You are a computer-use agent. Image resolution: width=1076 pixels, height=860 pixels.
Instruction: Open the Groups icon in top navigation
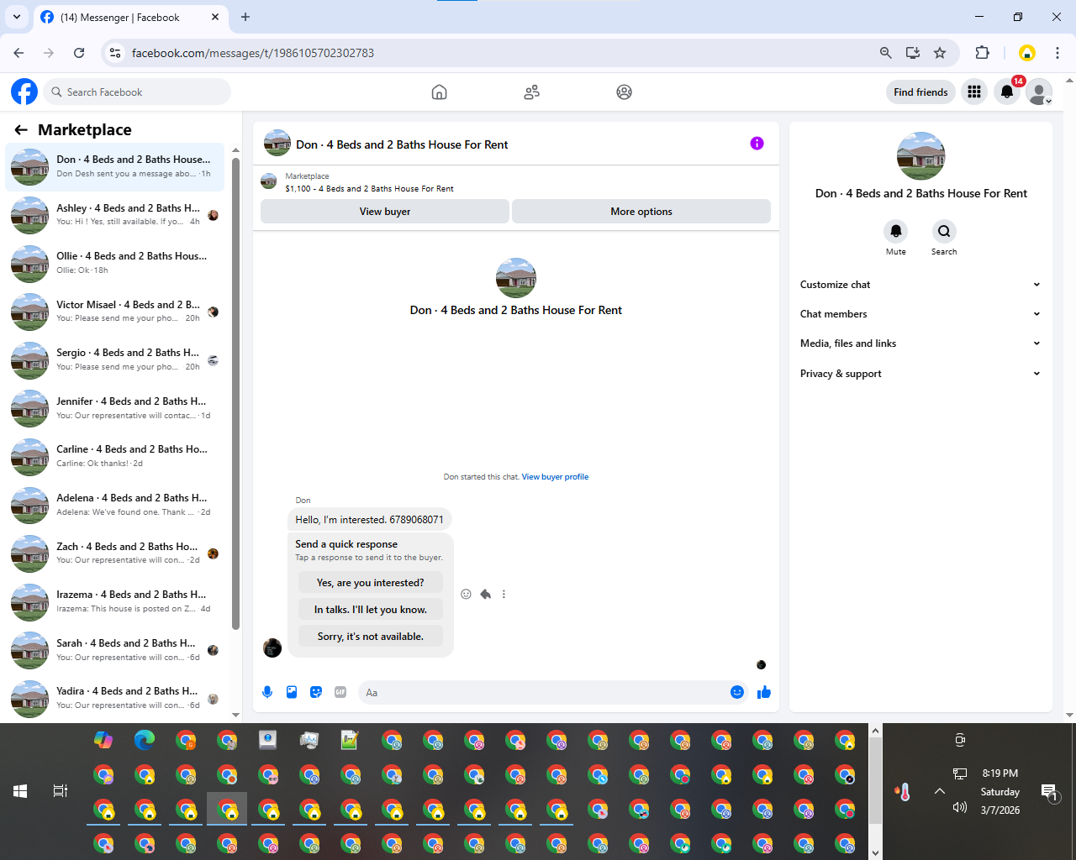pos(624,92)
